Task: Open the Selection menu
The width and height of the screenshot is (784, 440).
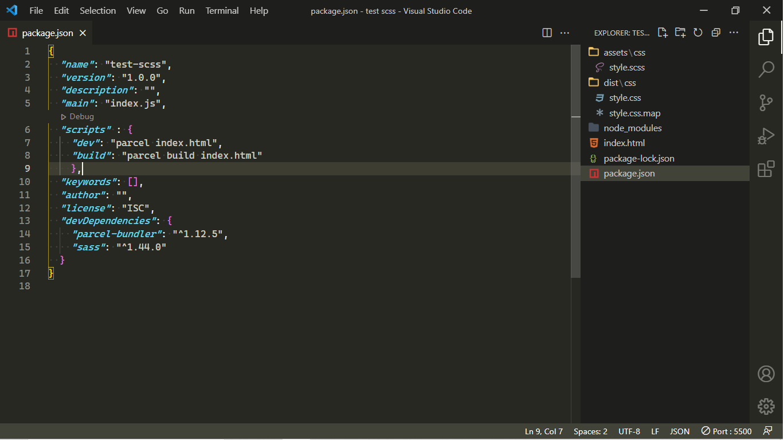Action: point(98,11)
